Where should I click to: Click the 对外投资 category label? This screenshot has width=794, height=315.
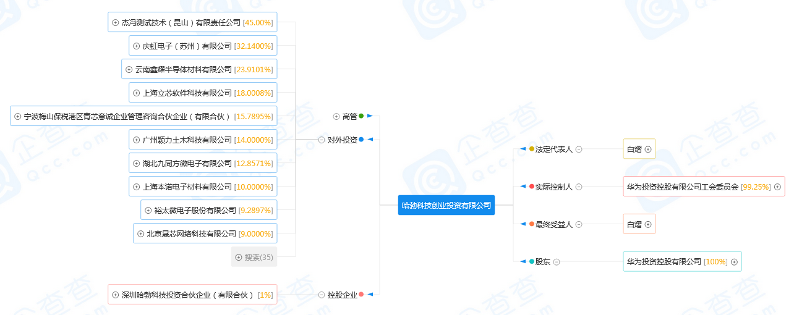(x=342, y=140)
